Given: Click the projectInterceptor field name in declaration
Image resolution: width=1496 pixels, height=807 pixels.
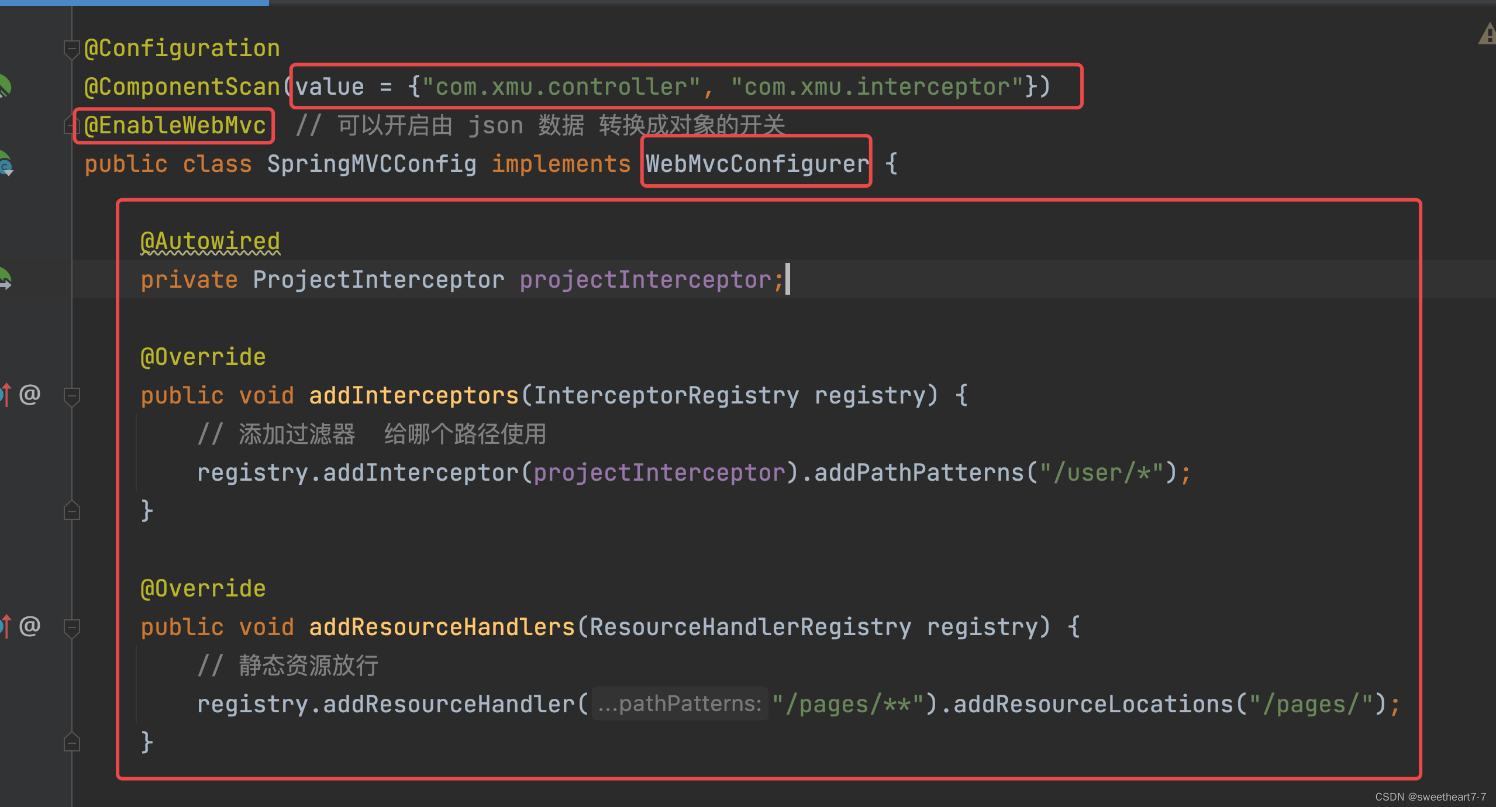Looking at the screenshot, I should [646, 280].
